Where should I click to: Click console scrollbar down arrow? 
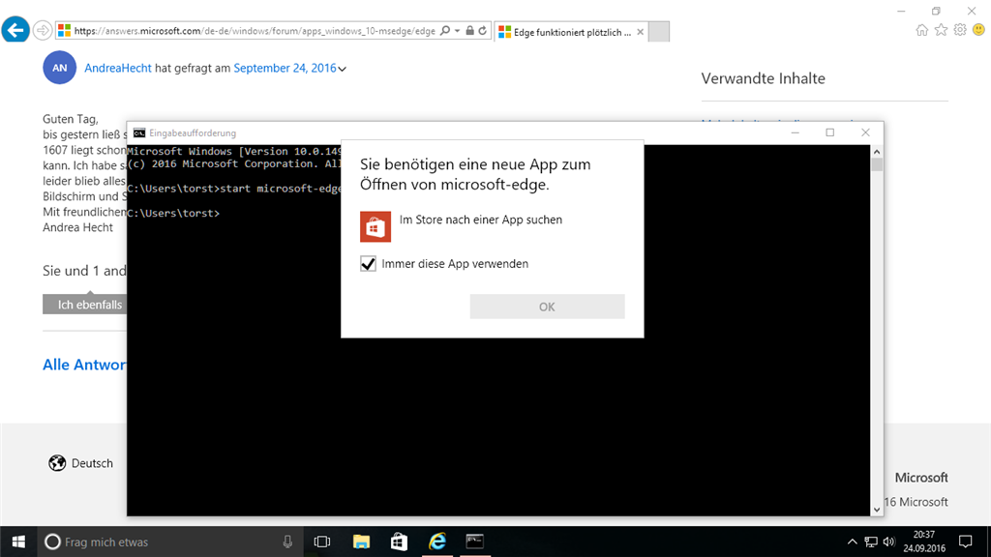877,510
